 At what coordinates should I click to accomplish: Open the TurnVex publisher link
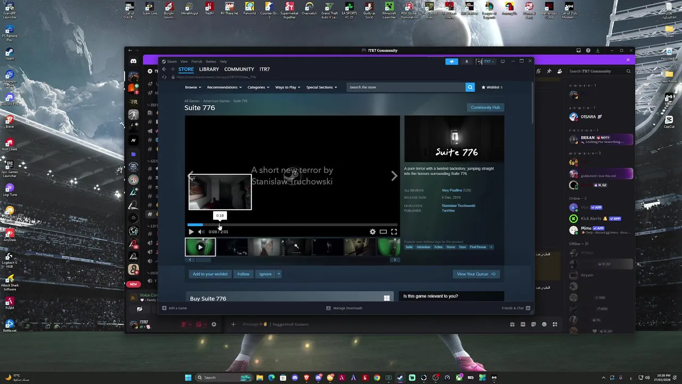point(448,211)
